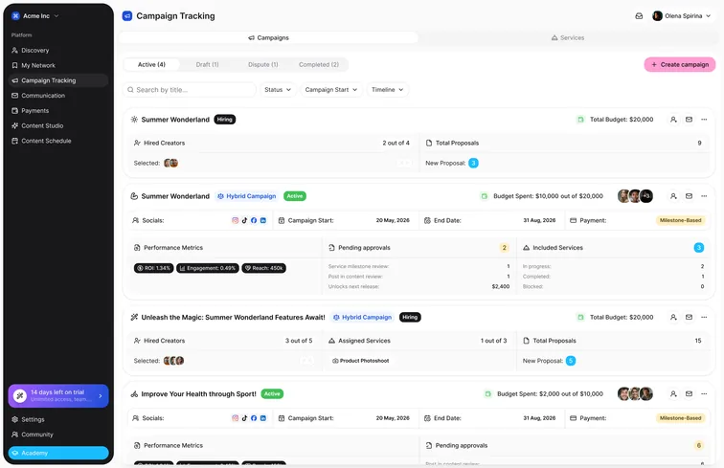This screenshot has width=724, height=468.
Task: Open the more options menu on the Unleash the Magic card
Action: pyautogui.click(x=704, y=317)
